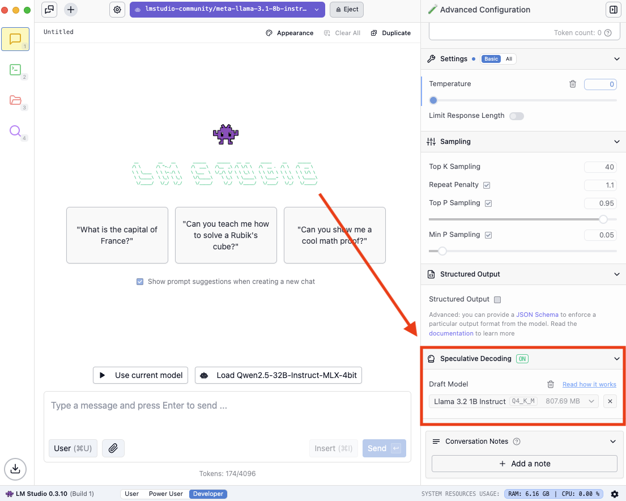Open the Chat tab in sidebar
This screenshot has height=501, width=626.
[15, 39]
